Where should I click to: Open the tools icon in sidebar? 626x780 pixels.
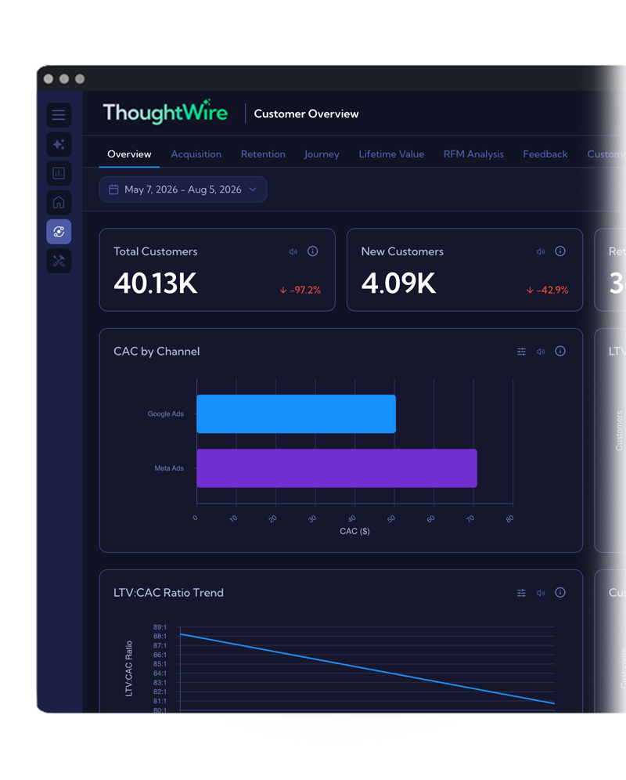[59, 261]
